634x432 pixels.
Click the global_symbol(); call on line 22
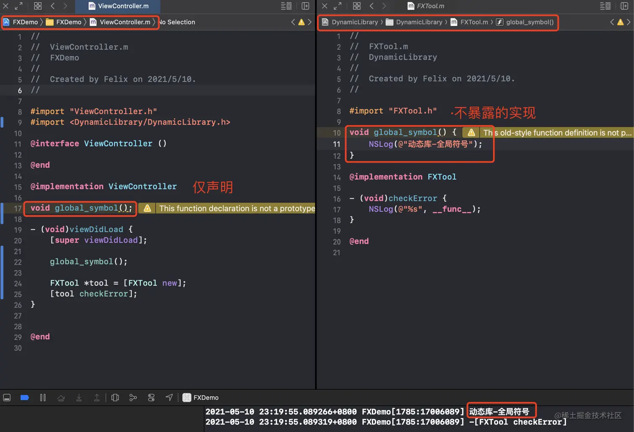click(88, 262)
